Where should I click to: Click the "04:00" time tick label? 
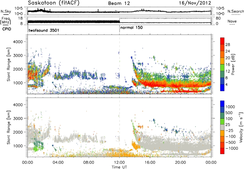tap(58, 163)
